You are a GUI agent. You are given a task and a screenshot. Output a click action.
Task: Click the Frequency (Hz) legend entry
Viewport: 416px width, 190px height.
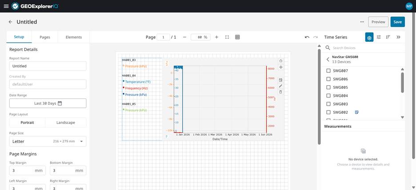tap(136, 88)
